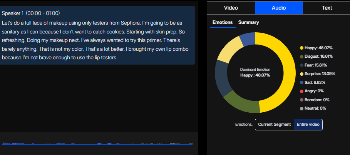Select the Entire video emotions option
Viewport: 350px width, 155px height.
(308, 125)
